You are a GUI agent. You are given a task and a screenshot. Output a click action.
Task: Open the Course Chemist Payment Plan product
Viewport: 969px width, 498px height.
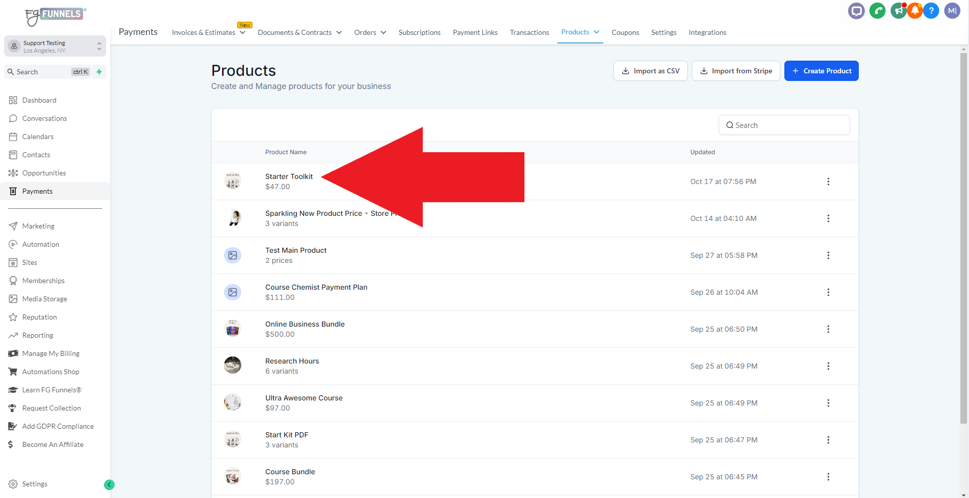point(316,287)
